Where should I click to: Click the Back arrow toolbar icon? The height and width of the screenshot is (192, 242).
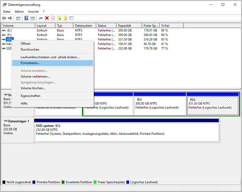click(4, 18)
